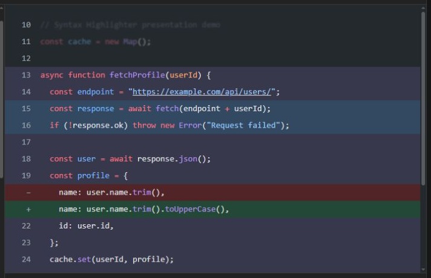This screenshot has width=431, height=278.
Task: Click line number 14 in the gutter
Action: 26,92
